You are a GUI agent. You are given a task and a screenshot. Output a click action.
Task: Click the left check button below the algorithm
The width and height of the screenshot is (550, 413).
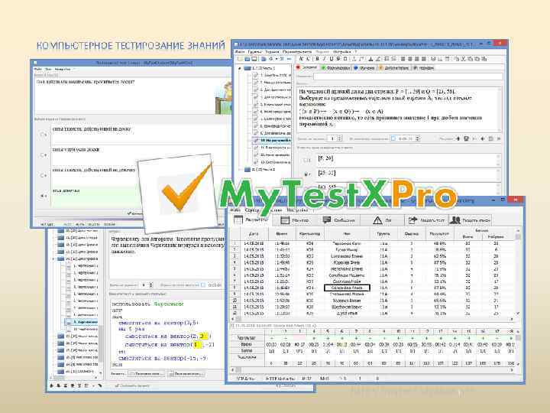pyautogui.click(x=147, y=374)
